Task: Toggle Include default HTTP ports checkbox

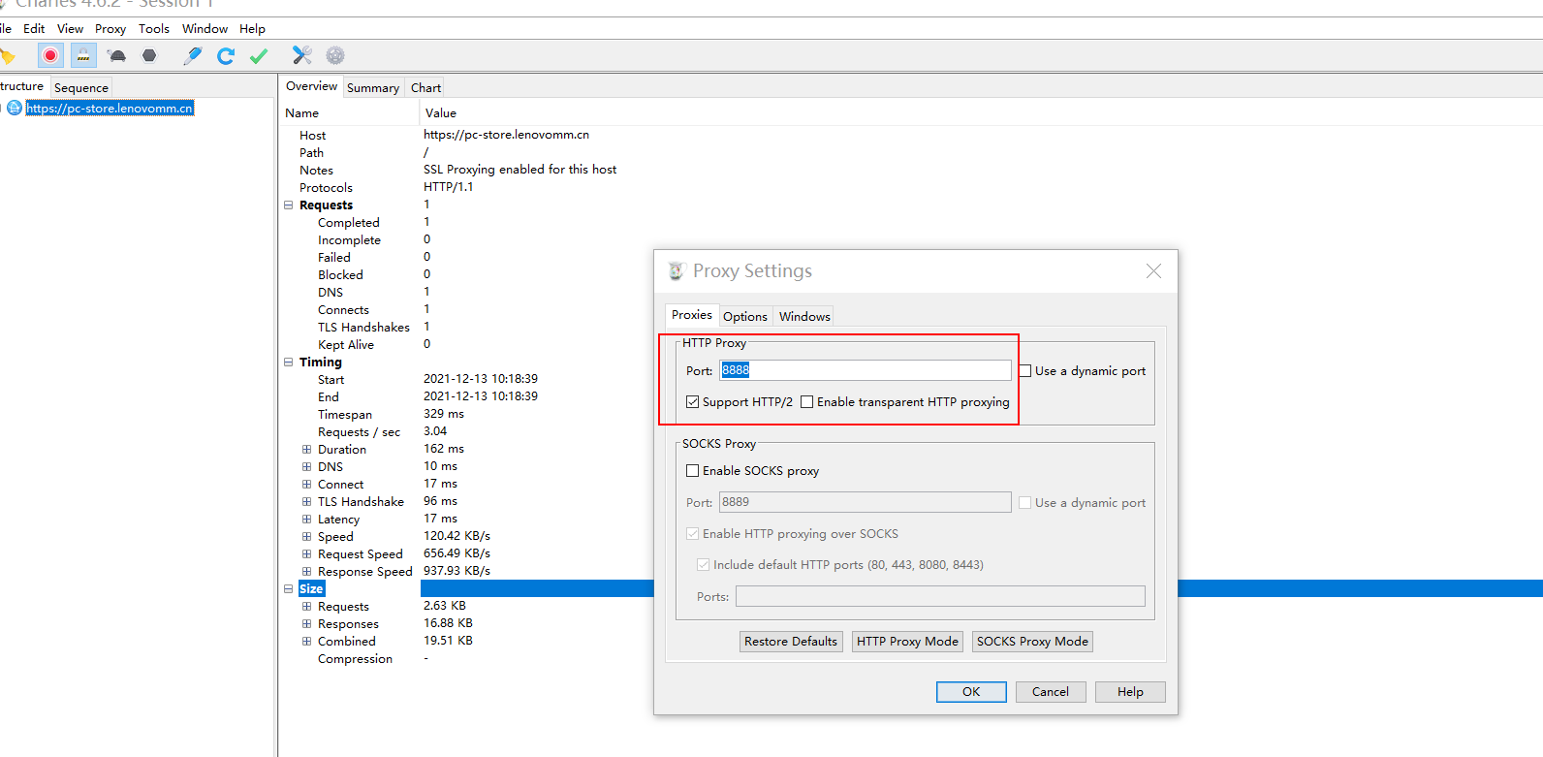Action: click(703, 565)
